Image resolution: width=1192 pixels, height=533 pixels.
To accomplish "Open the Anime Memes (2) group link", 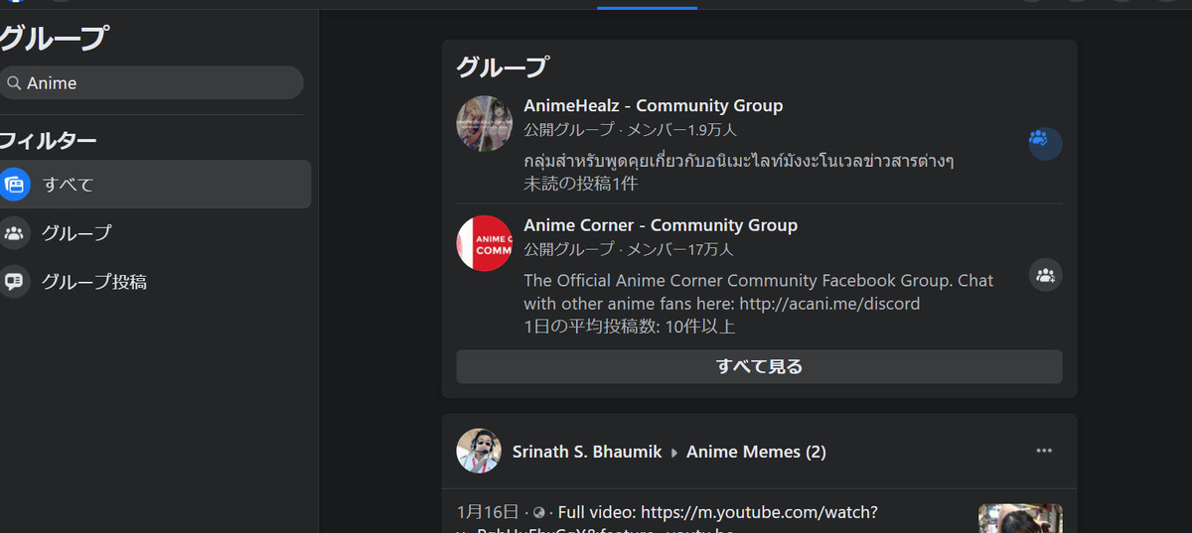I will click(x=756, y=452).
